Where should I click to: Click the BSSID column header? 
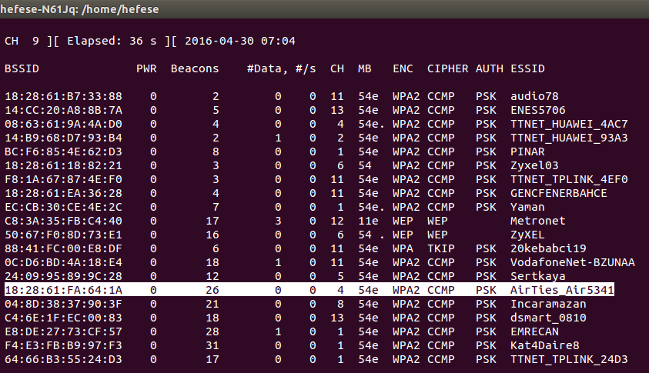coord(22,68)
